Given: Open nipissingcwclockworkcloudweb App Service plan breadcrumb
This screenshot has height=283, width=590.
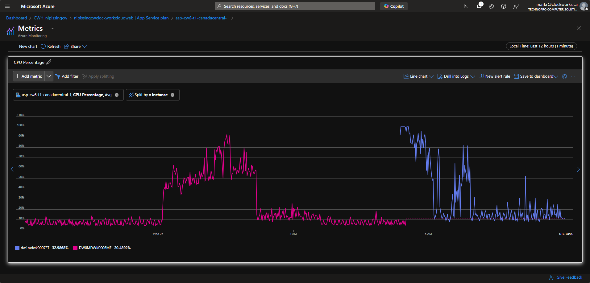Looking at the screenshot, I should [121, 18].
